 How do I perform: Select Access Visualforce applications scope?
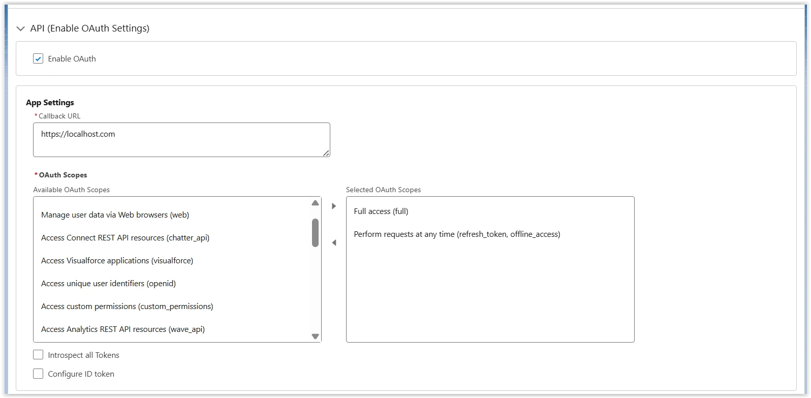pos(117,261)
